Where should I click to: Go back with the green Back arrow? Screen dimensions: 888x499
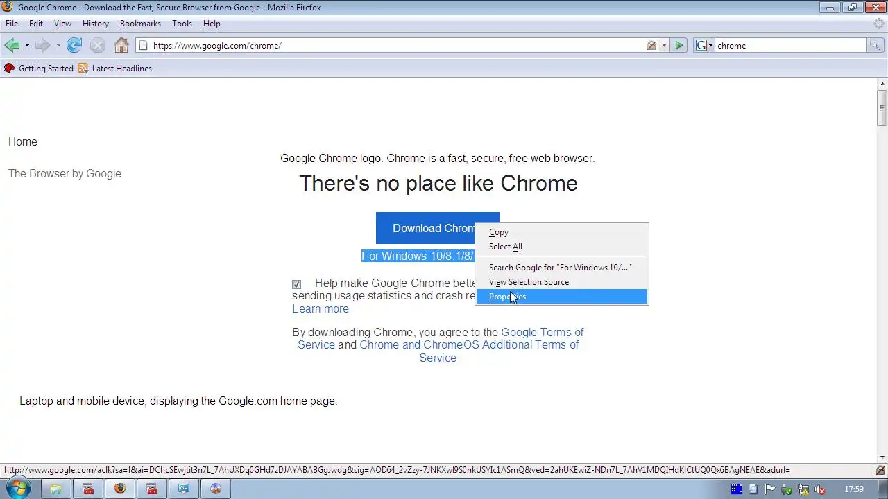pyautogui.click(x=12, y=46)
